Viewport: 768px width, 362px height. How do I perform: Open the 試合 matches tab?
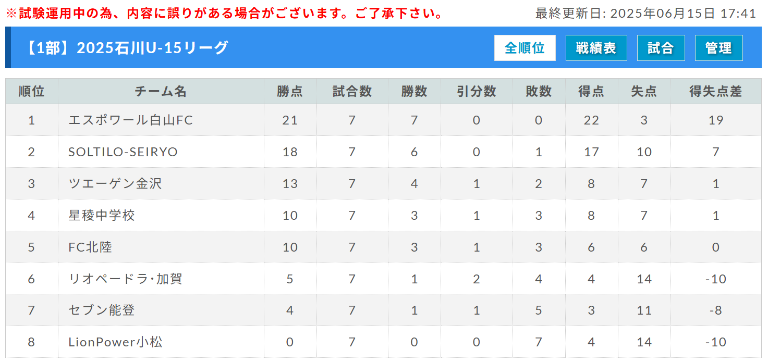[661, 48]
